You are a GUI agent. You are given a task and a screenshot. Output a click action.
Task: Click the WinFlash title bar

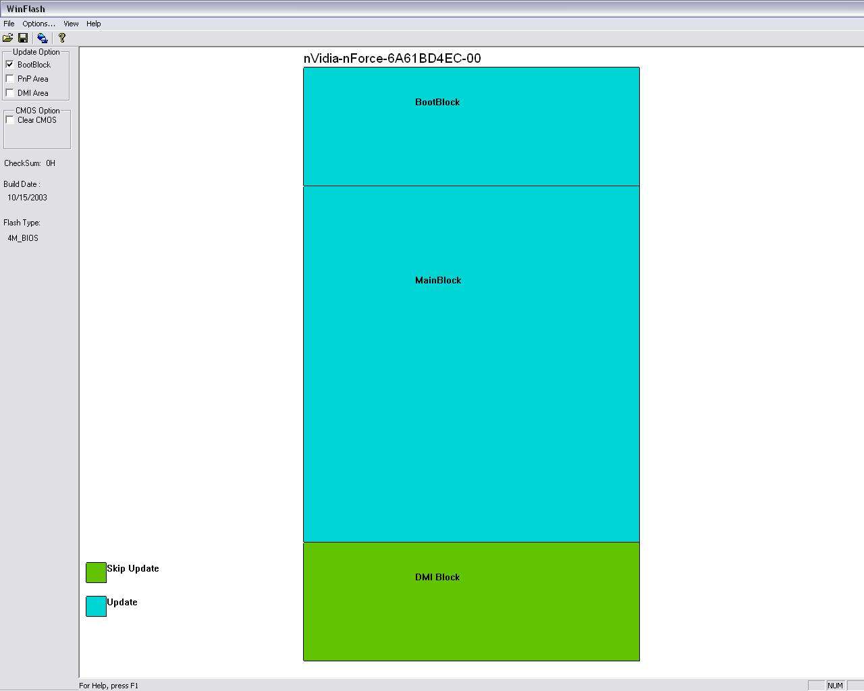[x=432, y=9]
